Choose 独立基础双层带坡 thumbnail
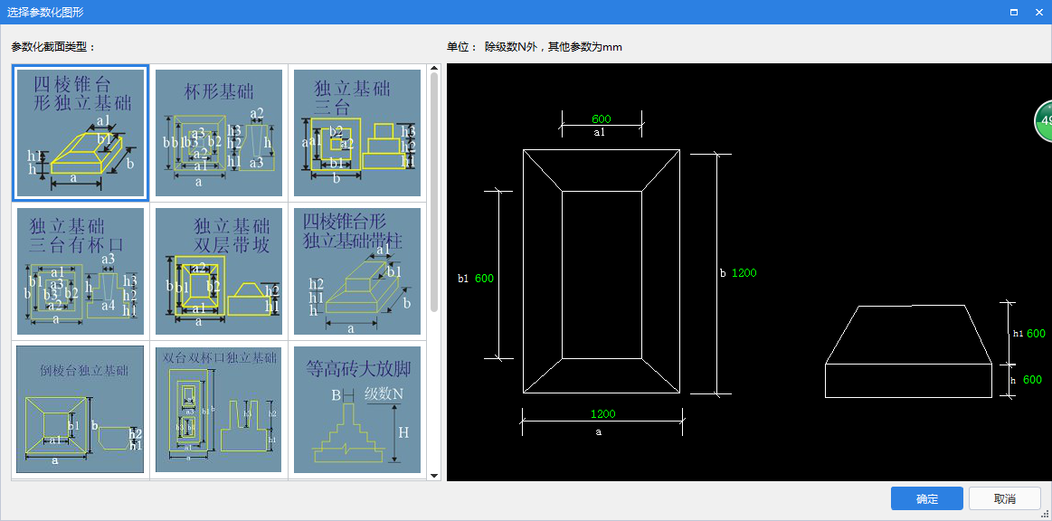This screenshot has height=521, width=1052. tap(219, 270)
